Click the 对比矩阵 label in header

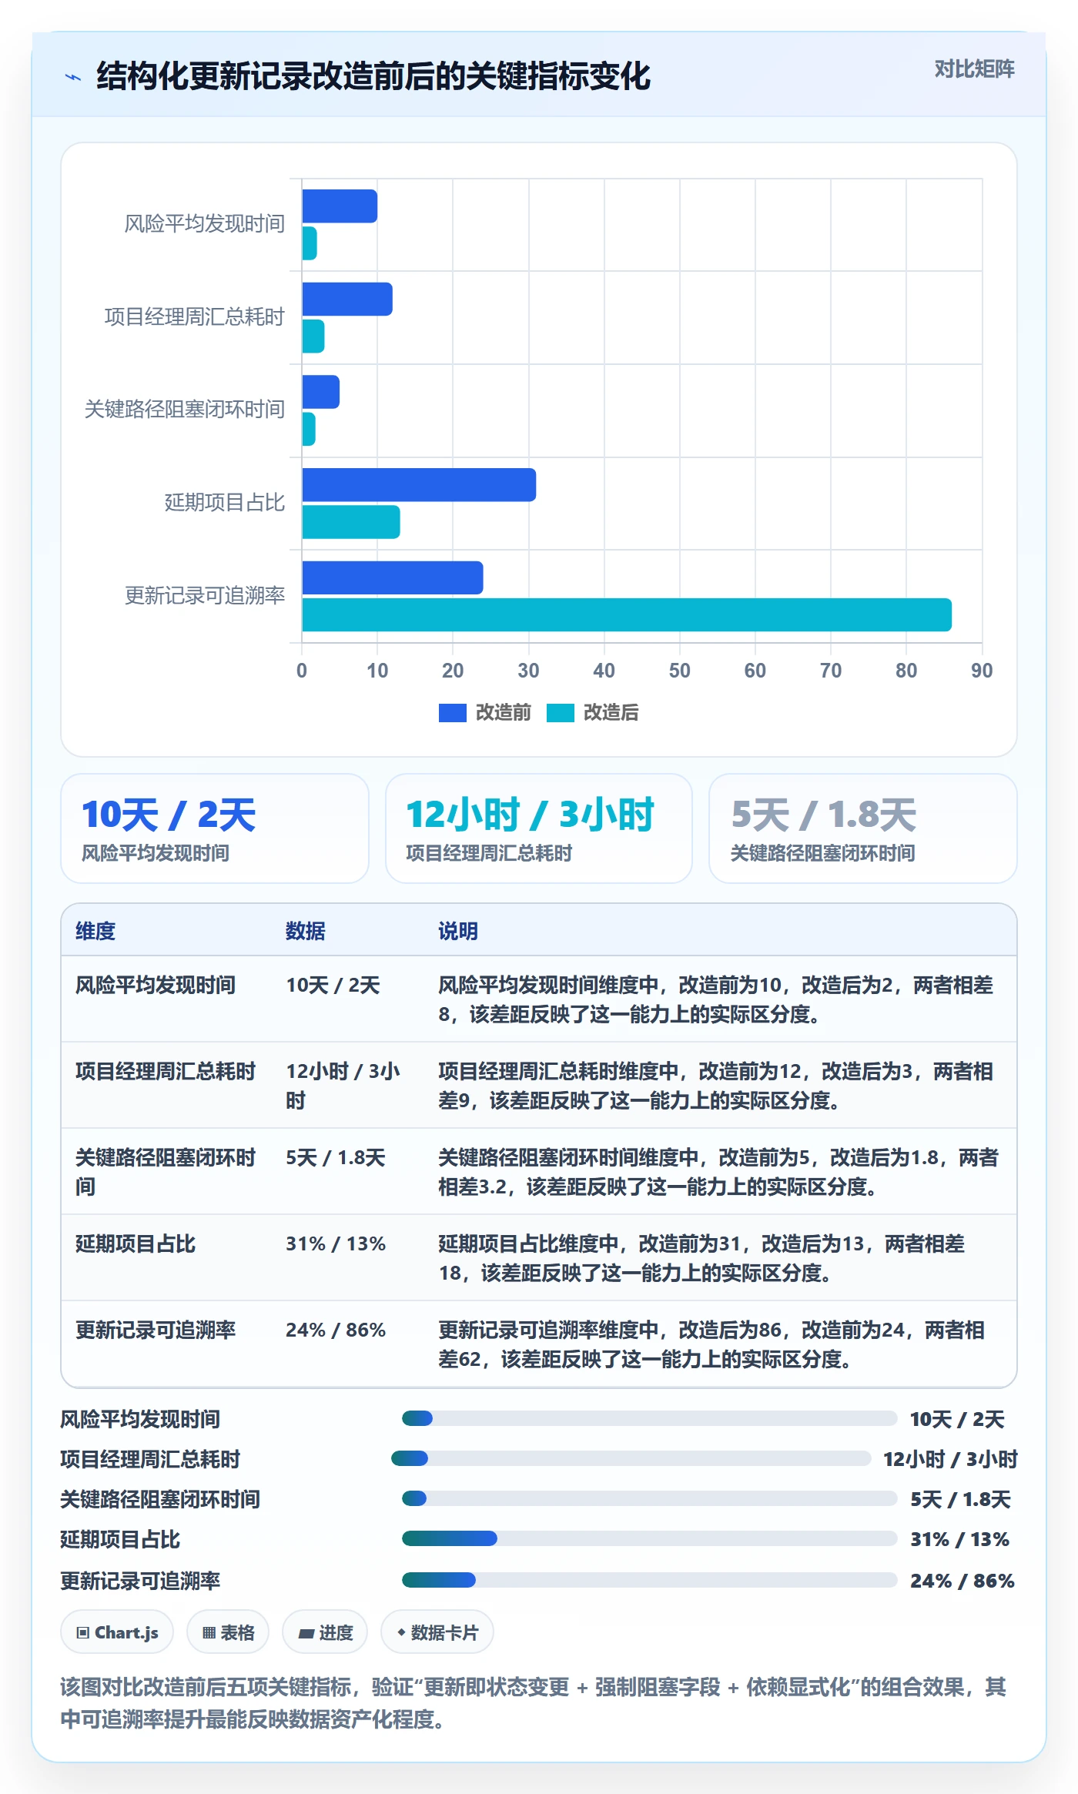[x=974, y=69]
